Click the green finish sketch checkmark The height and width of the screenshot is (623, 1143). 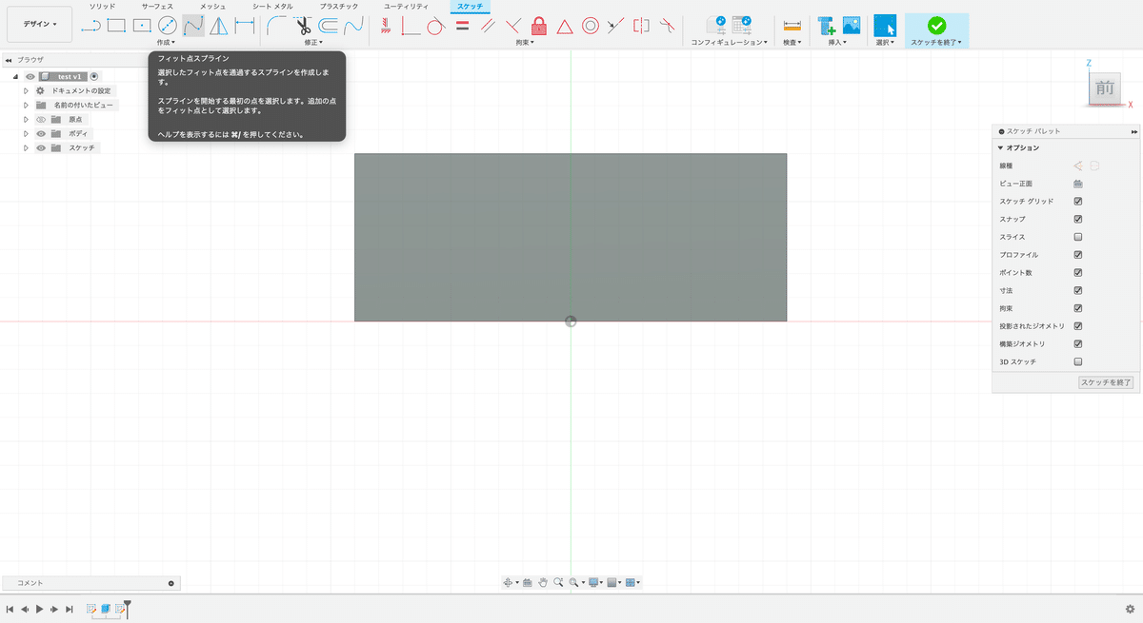click(x=936, y=26)
